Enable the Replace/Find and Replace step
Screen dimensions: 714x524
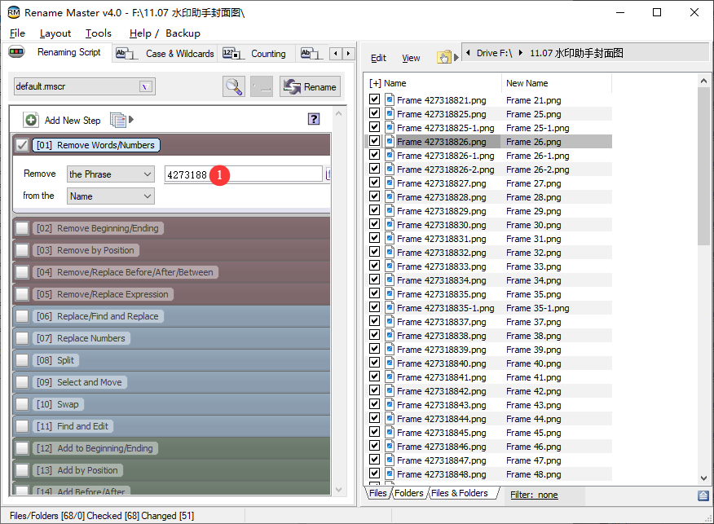22,316
